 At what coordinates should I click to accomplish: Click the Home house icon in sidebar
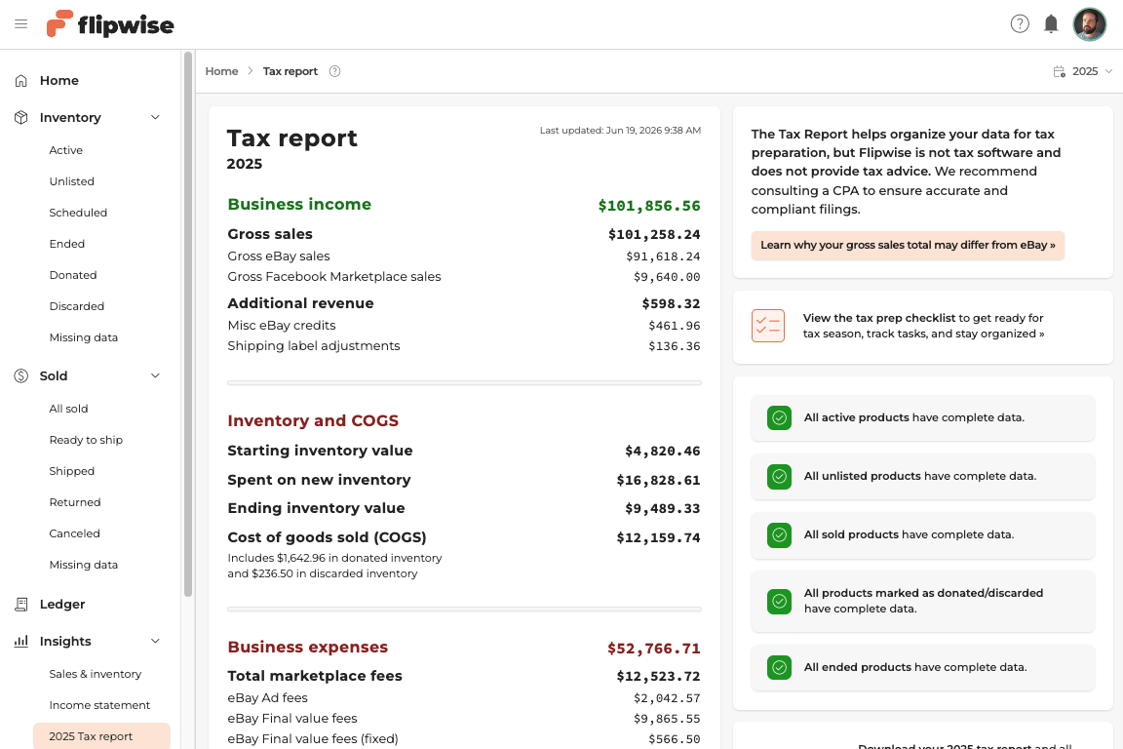coord(21,80)
